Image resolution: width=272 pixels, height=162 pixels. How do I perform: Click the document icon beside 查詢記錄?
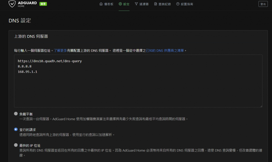pos(156,4)
